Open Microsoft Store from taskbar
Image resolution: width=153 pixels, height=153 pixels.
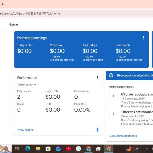point(48,149)
